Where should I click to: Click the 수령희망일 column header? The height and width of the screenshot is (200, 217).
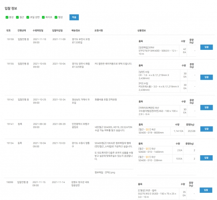[38, 31]
